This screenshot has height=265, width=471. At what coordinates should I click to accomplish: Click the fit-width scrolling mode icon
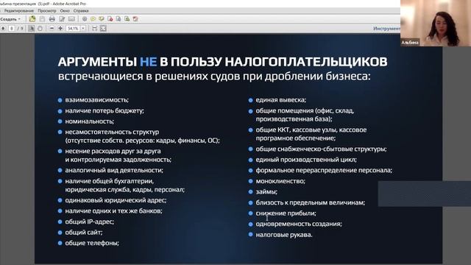tap(95, 28)
